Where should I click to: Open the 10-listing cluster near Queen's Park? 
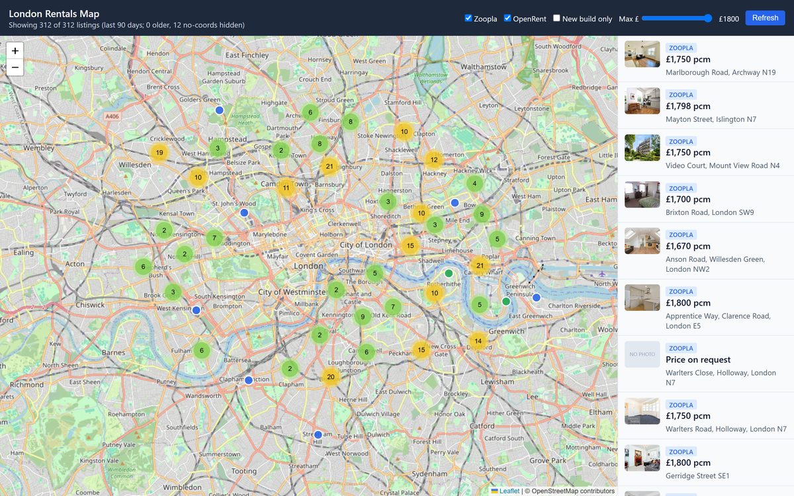[x=198, y=177]
